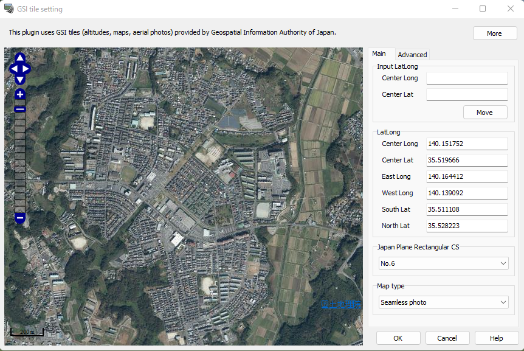Click the More button

(494, 33)
